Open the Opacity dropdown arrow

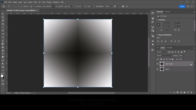coord(184,56)
